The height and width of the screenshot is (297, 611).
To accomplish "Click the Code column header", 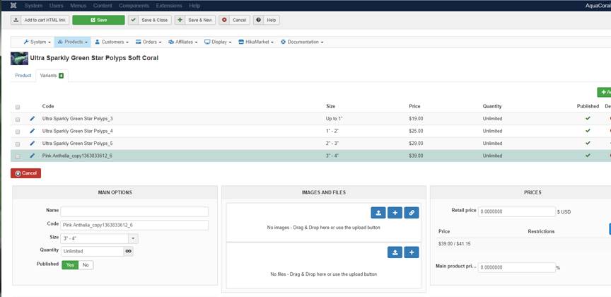I will [48, 106].
